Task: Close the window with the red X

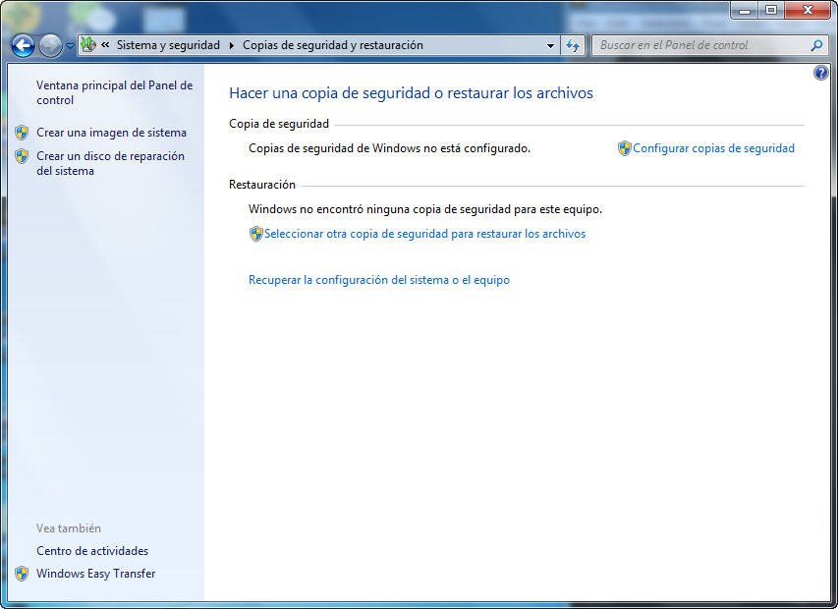Action: 809,10
